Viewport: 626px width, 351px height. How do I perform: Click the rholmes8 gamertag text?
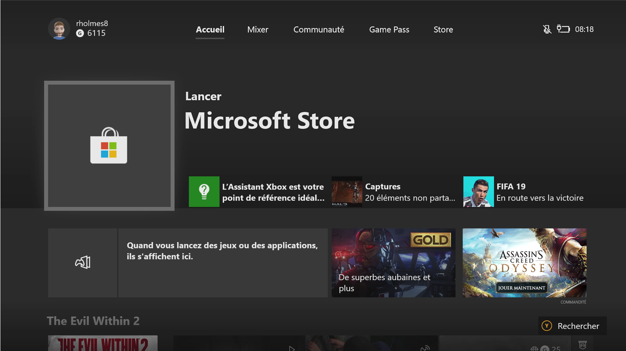coord(92,23)
